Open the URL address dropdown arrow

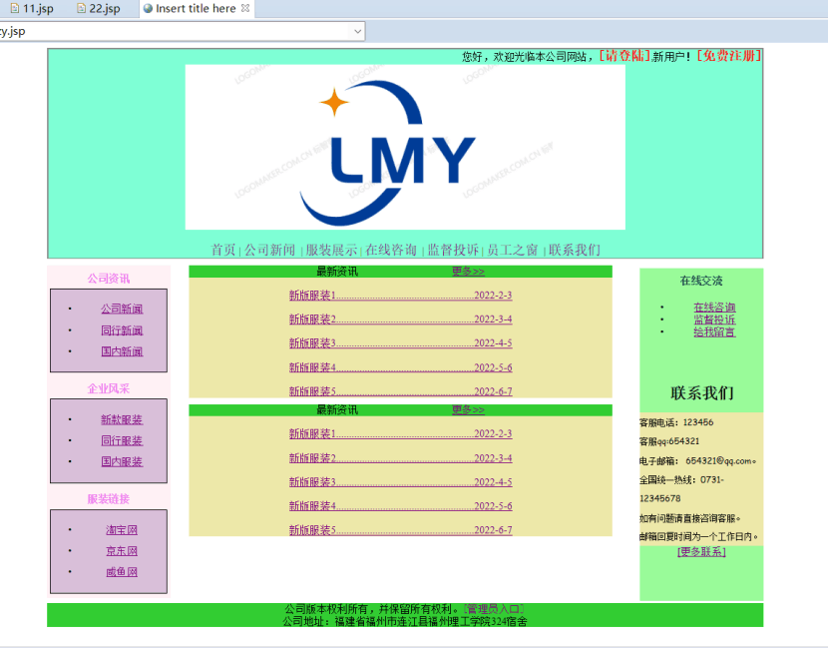coord(357,31)
